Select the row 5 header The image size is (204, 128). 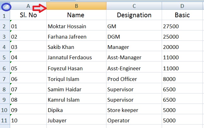pos(5,57)
